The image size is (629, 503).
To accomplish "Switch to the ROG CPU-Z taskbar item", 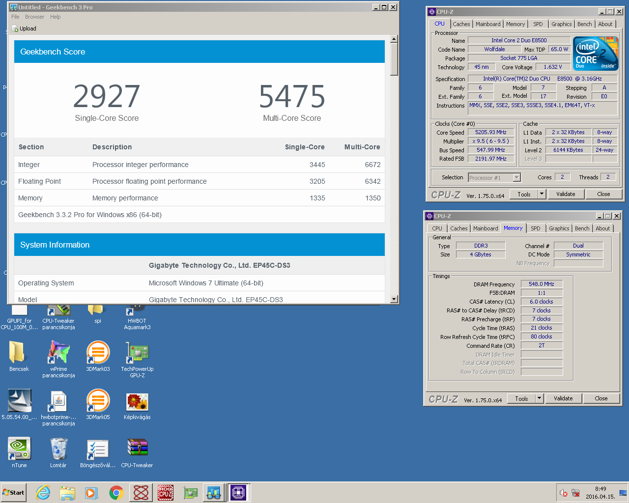I will (165, 493).
